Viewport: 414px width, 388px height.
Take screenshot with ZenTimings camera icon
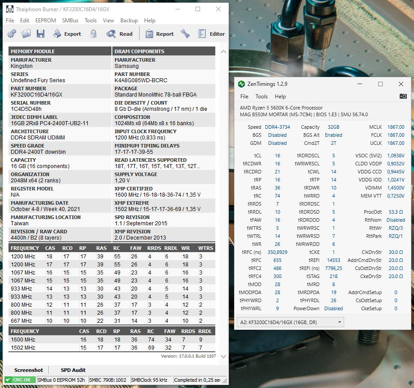(x=403, y=96)
